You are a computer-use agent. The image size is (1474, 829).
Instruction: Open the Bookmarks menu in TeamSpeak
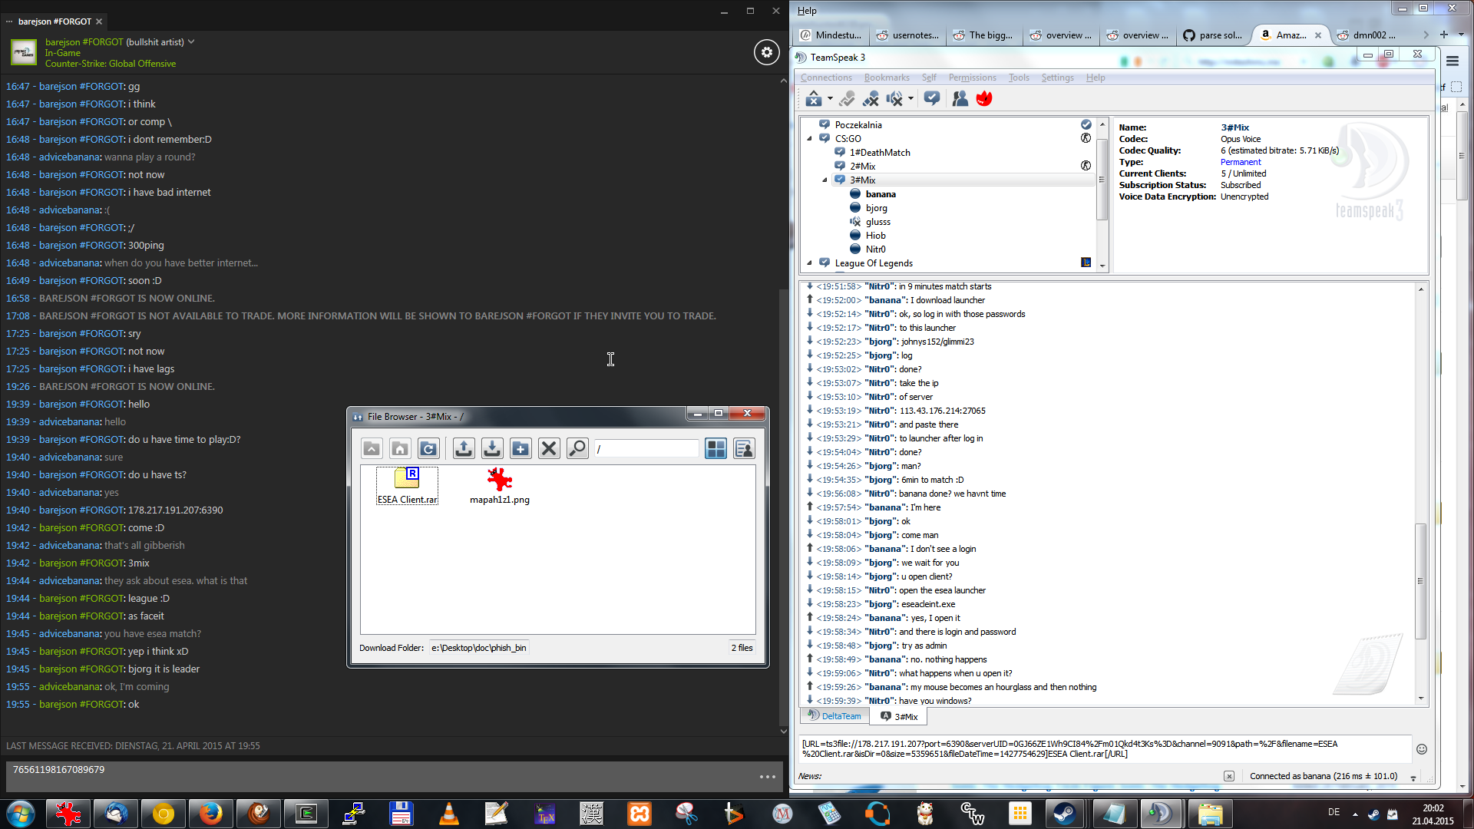tap(886, 78)
